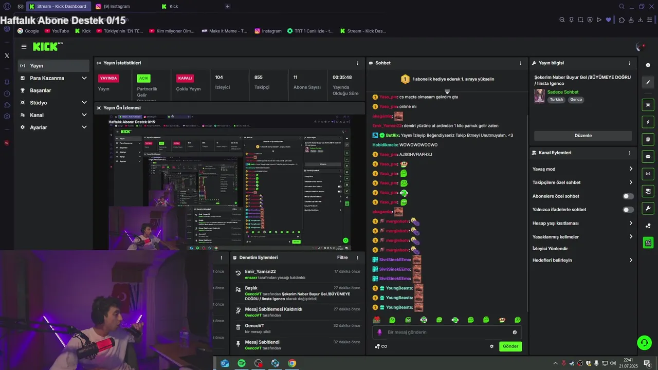Open the YouTube bookmark
This screenshot has width=658, height=370.
tap(57, 31)
